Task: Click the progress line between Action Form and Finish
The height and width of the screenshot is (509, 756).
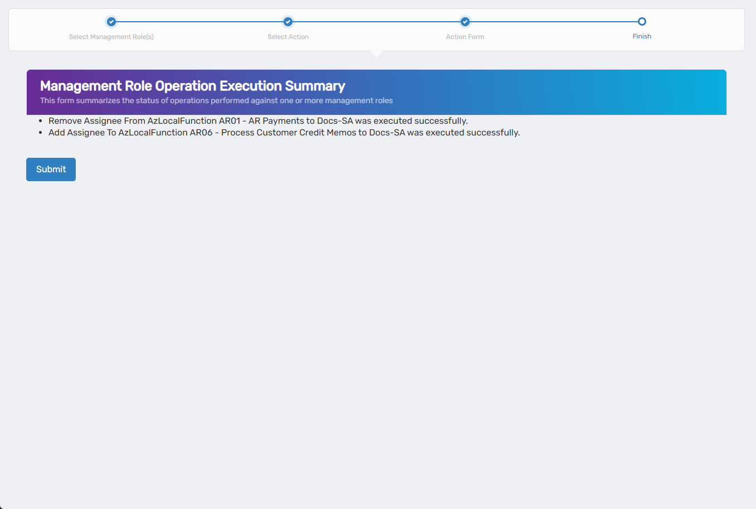Action: click(553, 21)
